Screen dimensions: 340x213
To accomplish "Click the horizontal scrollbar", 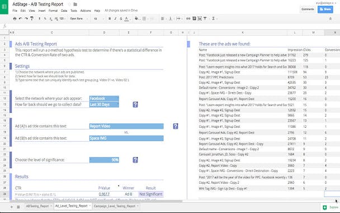I will click(96, 201).
